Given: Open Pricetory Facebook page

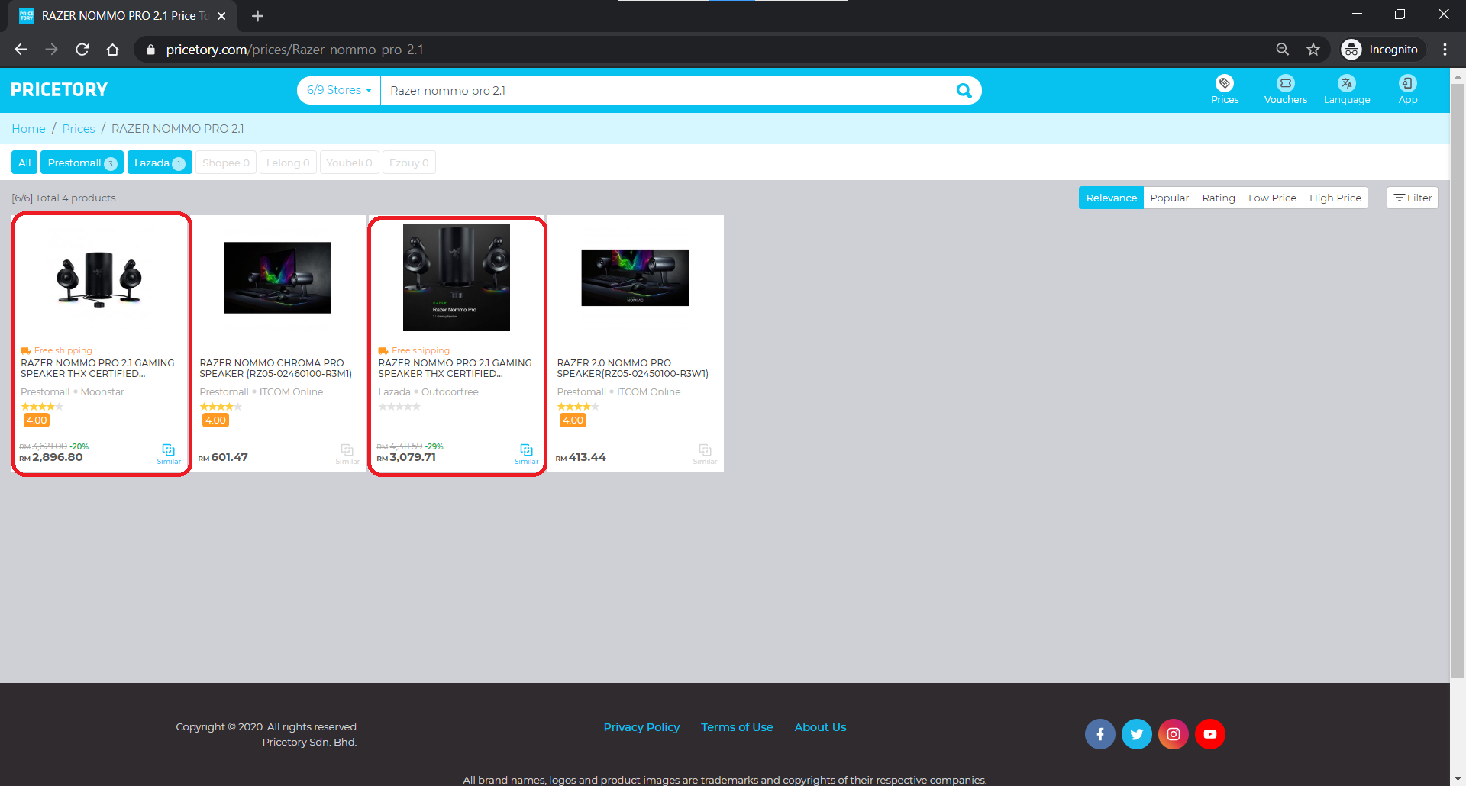Looking at the screenshot, I should pyautogui.click(x=1099, y=734).
